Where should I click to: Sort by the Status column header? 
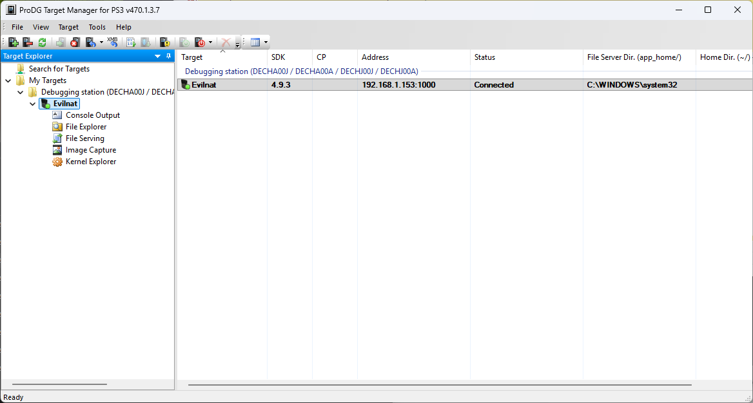(526, 57)
